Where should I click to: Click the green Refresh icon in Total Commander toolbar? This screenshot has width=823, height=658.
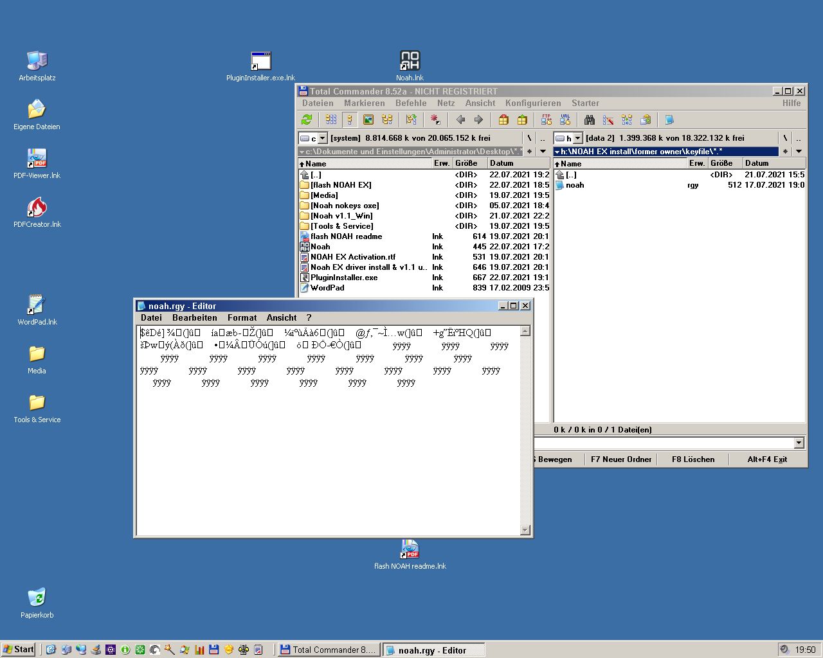(x=307, y=120)
